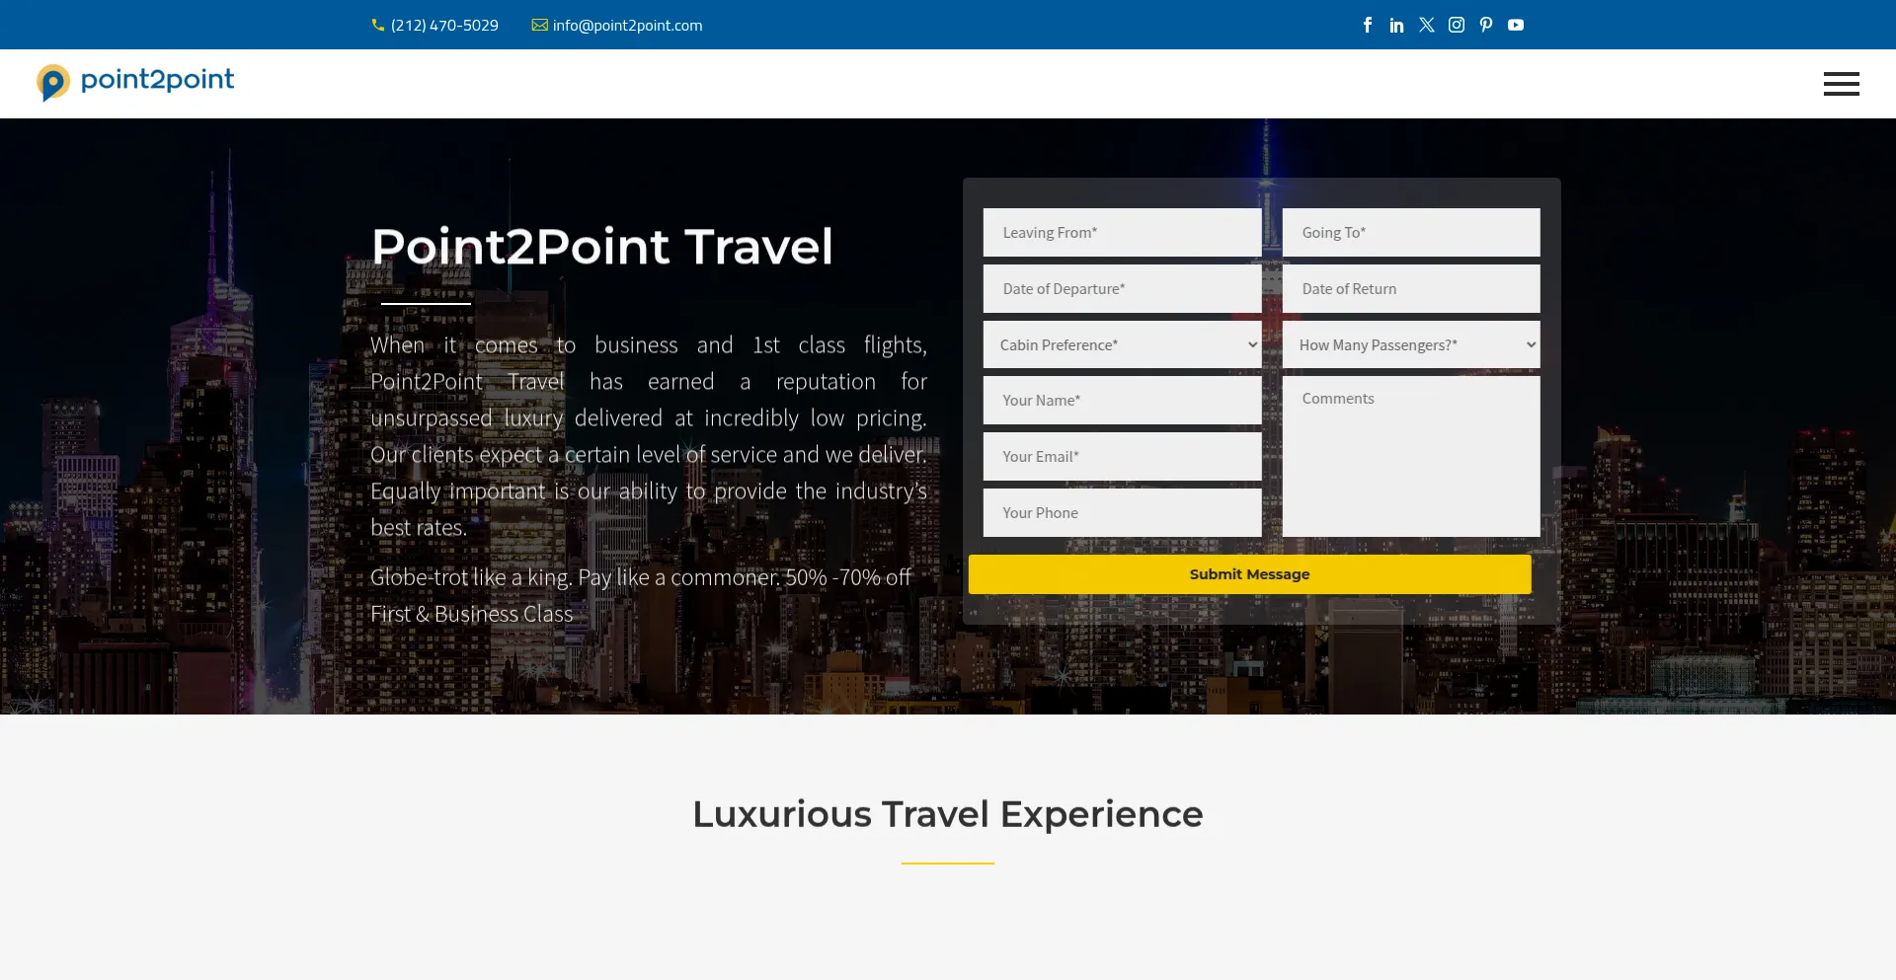Click the (212) 470-5029 phone link
This screenshot has height=980, width=1896.
pos(443,25)
